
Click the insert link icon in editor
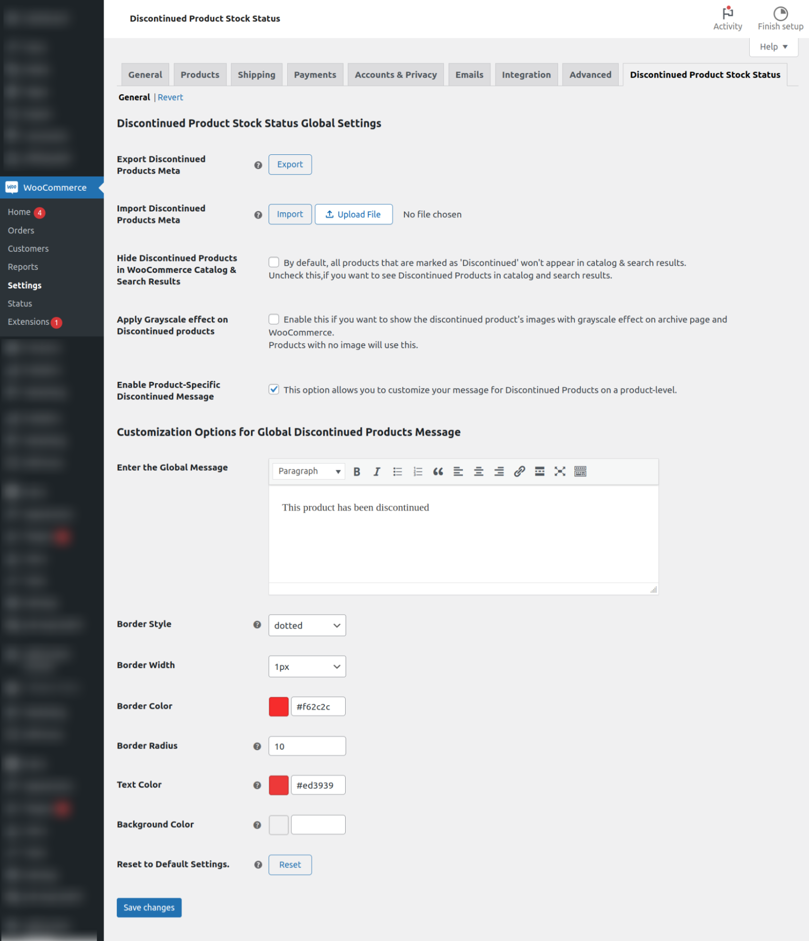tap(519, 471)
